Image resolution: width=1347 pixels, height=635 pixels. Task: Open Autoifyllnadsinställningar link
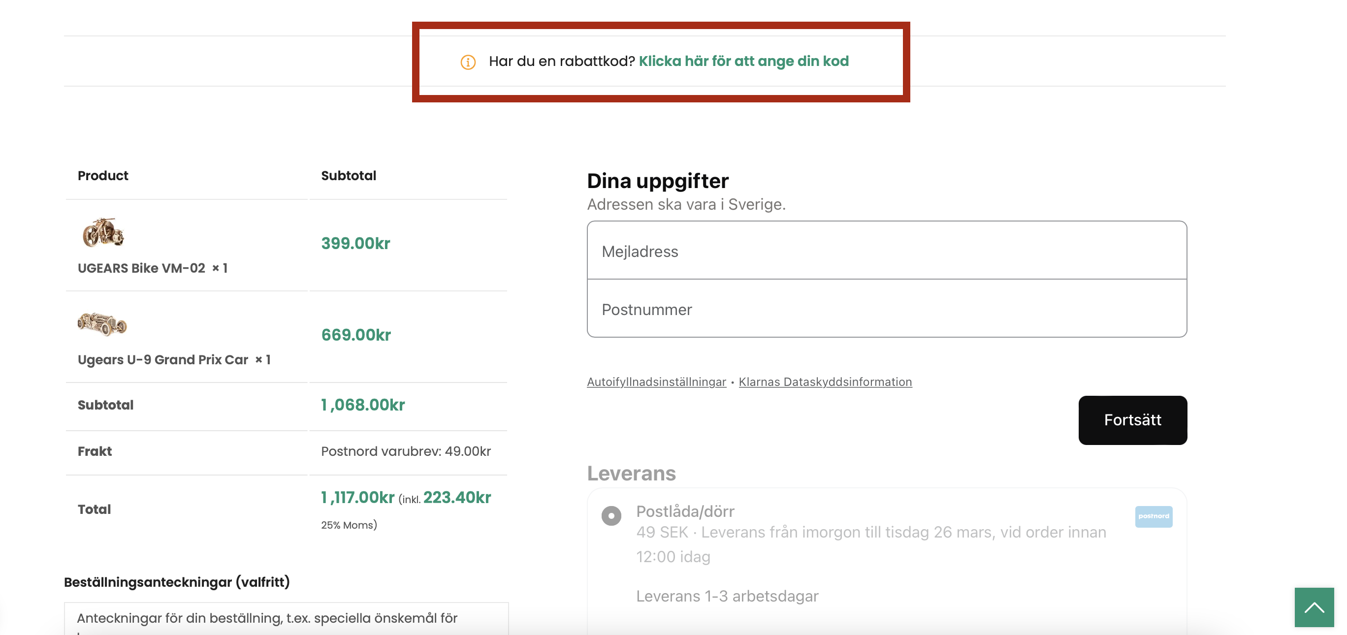coord(656,382)
